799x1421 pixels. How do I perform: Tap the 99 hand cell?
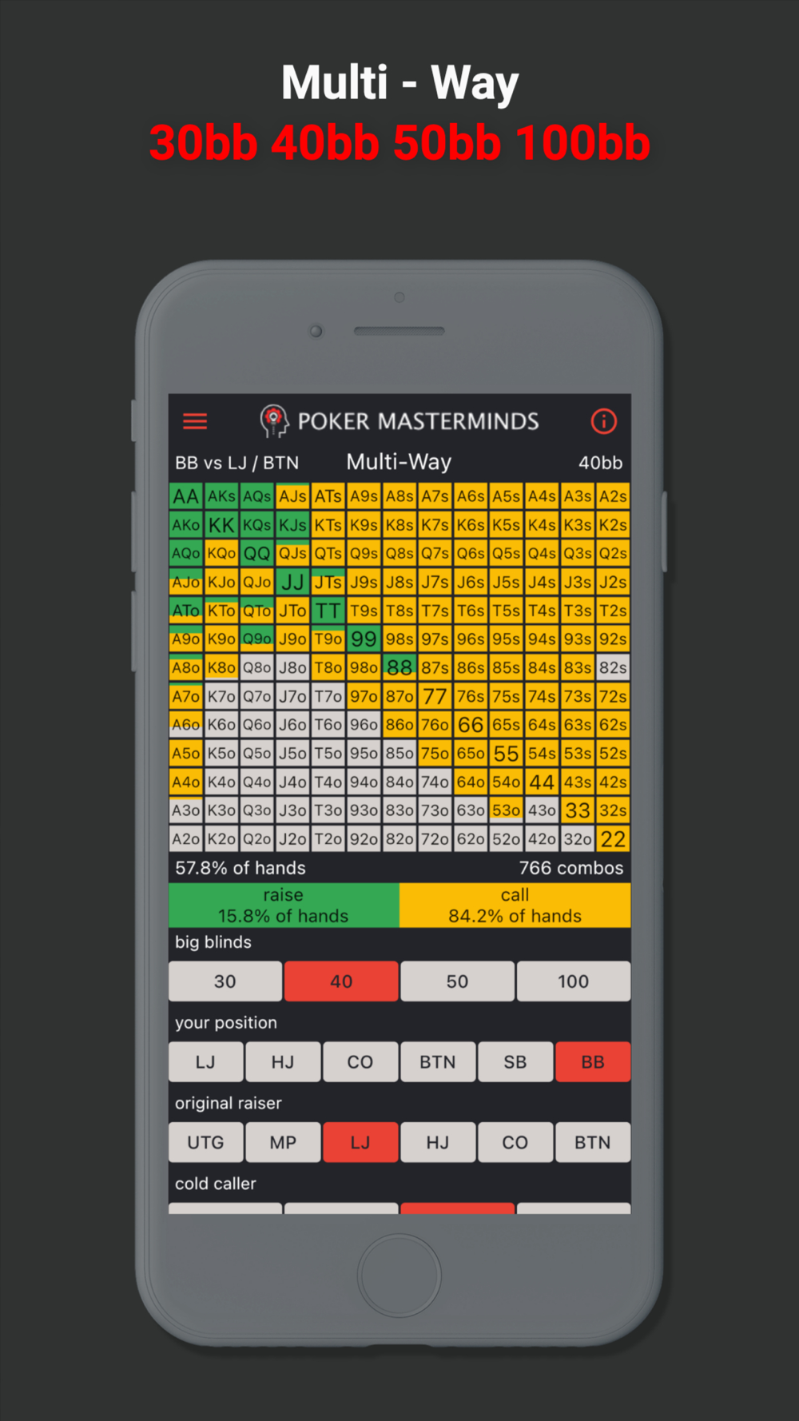click(364, 639)
